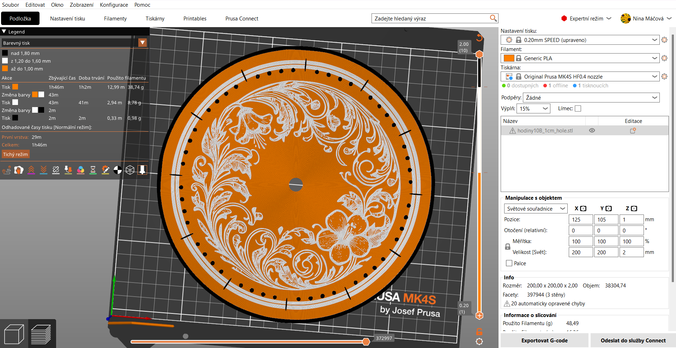Viewport: 676px width, 348px height.
Task: Toggle tool marker nozzle icon
Action: coord(142,170)
